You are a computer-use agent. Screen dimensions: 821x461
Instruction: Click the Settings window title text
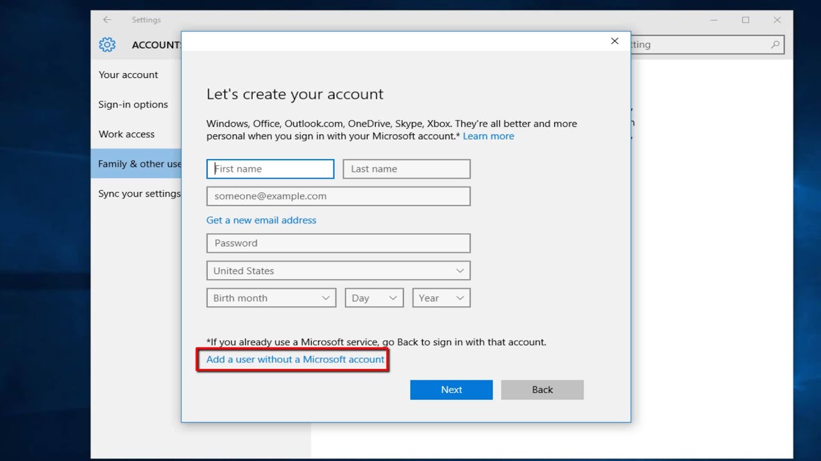[146, 20]
